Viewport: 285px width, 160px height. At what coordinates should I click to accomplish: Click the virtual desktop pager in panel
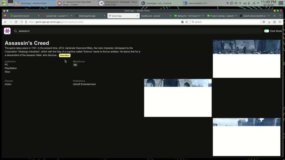[10, 3]
